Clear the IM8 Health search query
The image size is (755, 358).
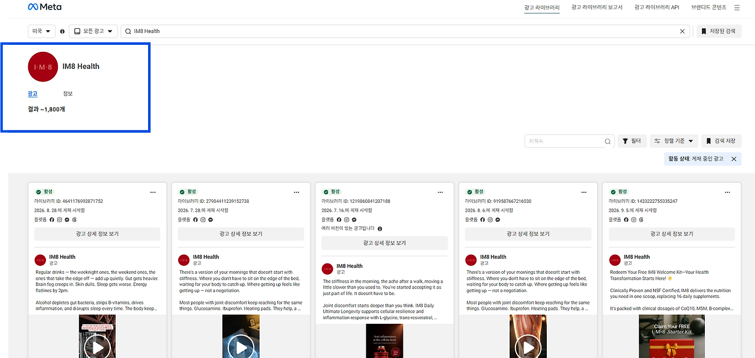682,31
